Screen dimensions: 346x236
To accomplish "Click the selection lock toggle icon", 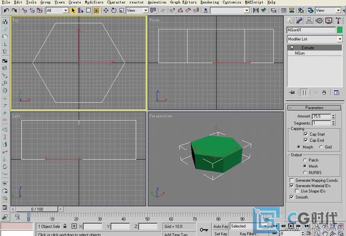I will pos(65,226).
